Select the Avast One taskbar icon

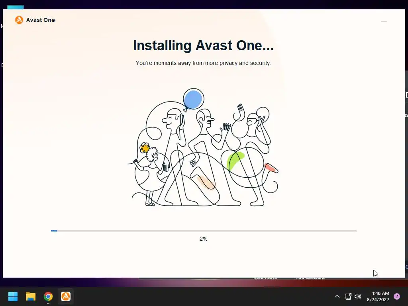(66, 296)
